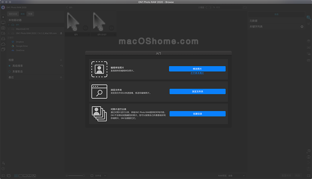Image resolution: width=312 pixels, height=179 pixels.
Task: Select the 系留射击 radio option
Action: pyautogui.click(x=10, y=71)
